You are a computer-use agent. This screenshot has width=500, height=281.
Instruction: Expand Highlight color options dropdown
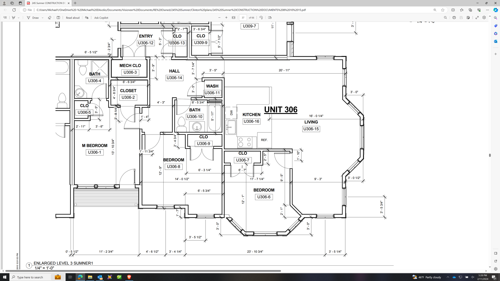point(18,18)
